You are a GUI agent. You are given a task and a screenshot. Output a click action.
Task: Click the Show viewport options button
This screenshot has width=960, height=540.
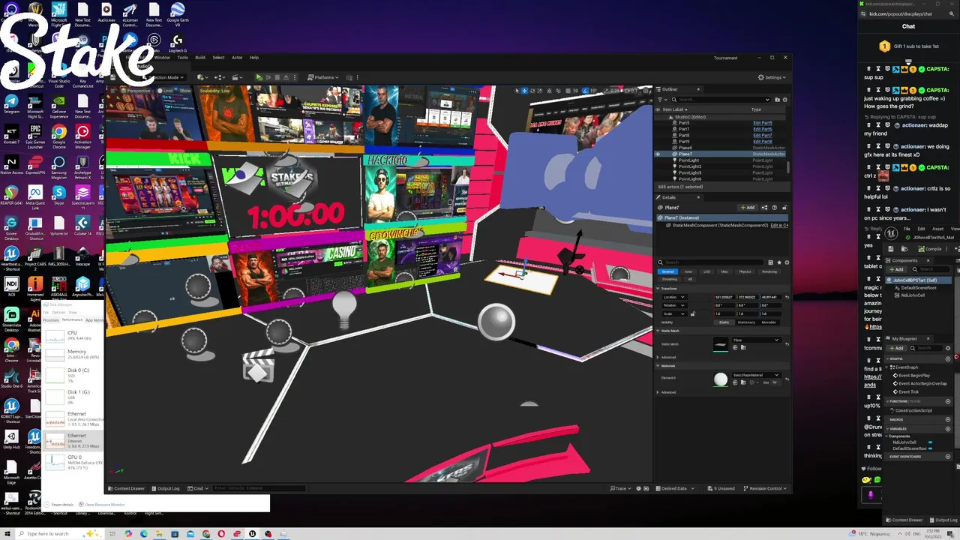(x=185, y=91)
